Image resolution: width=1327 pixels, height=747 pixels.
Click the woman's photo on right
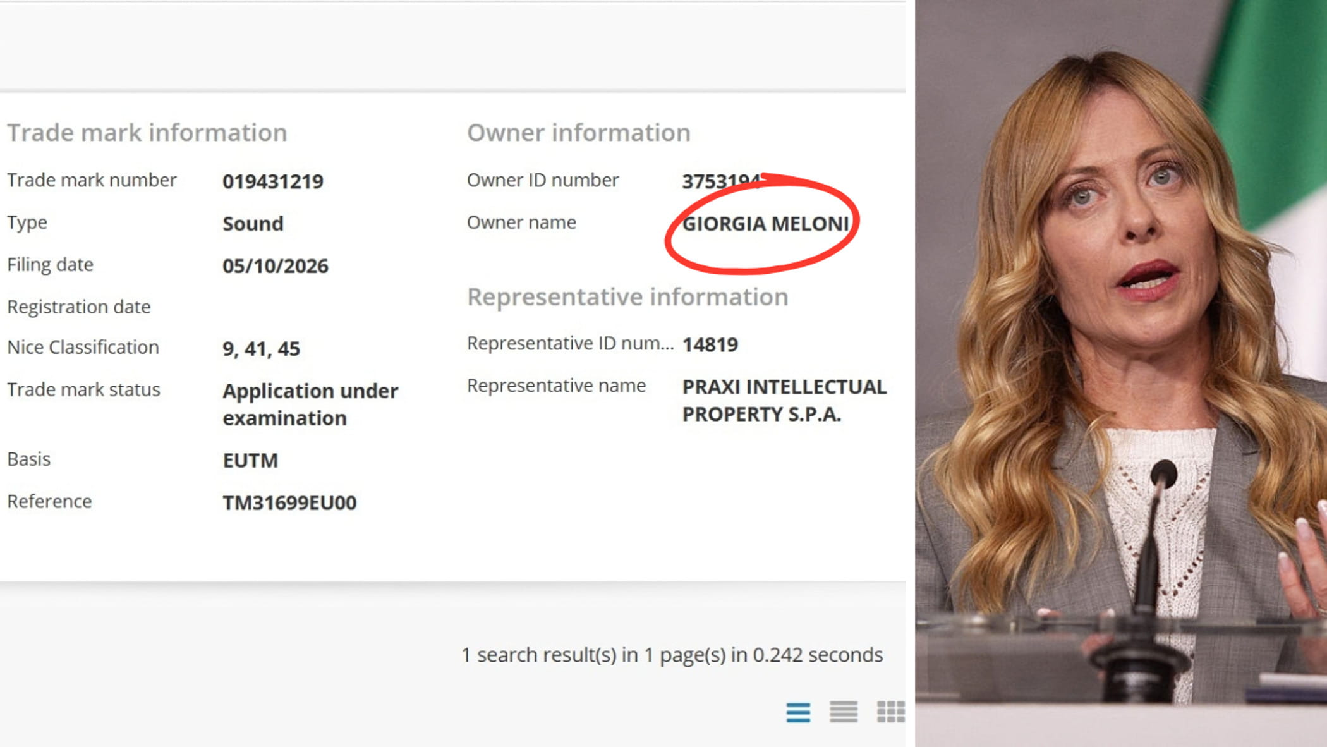pyautogui.click(x=1121, y=373)
